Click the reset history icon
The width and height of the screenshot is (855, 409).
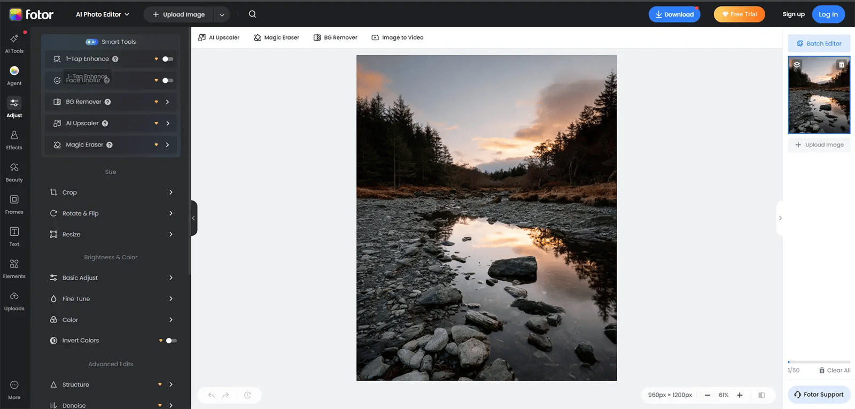pos(247,395)
